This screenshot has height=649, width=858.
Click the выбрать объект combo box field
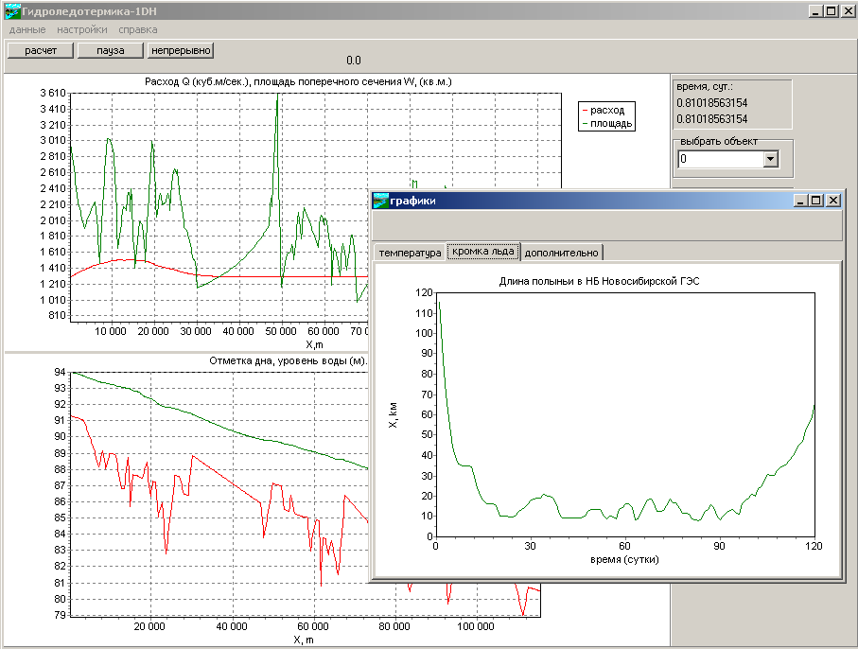719,160
